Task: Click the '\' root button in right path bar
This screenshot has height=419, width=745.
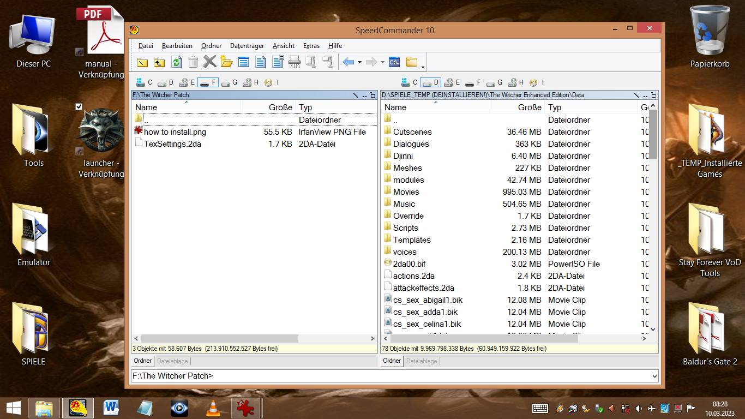Action: pos(636,95)
